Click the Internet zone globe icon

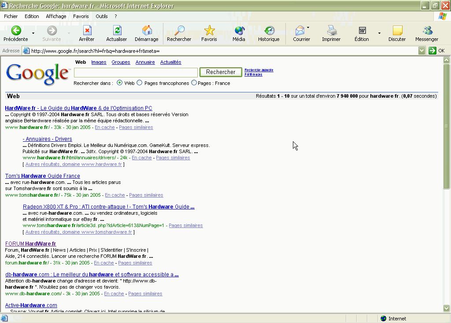(384, 319)
